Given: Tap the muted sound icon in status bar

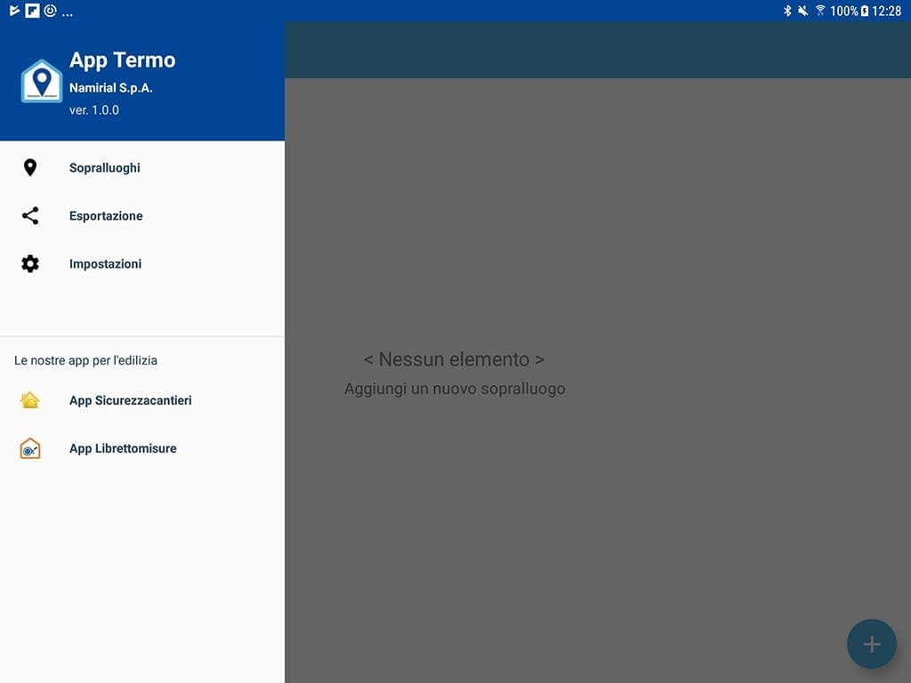Looking at the screenshot, I should tap(803, 11).
